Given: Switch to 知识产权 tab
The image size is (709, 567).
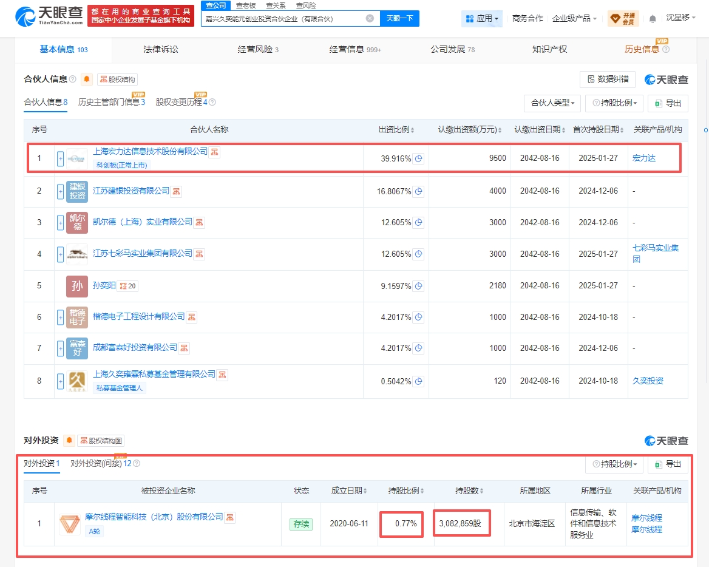Looking at the screenshot, I should (549, 49).
